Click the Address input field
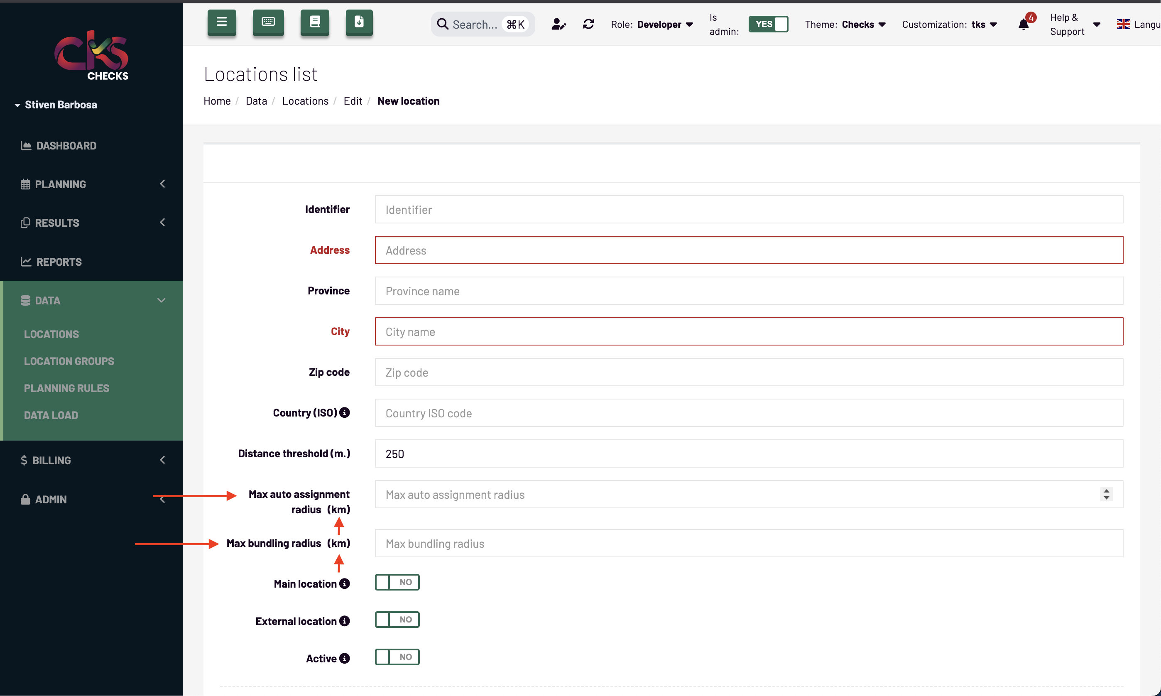Screen dimensions: 1161x696 [x=749, y=250]
